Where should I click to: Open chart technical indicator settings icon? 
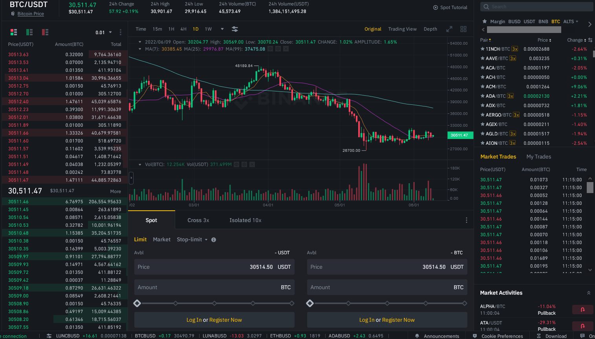[235, 29]
